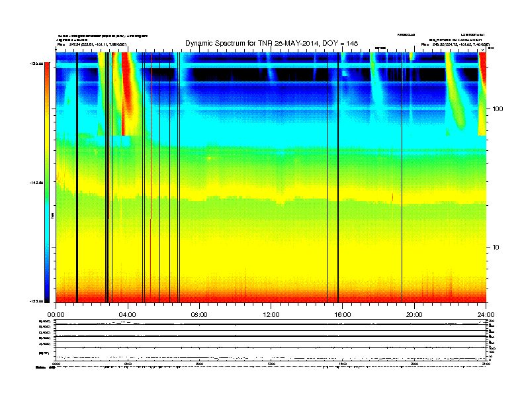Image resolution: width=524 pixels, height=405 pixels.
Task: Click the -142.50 color scale label
Action: 36,183
